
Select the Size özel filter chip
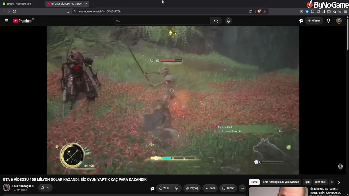(320, 182)
